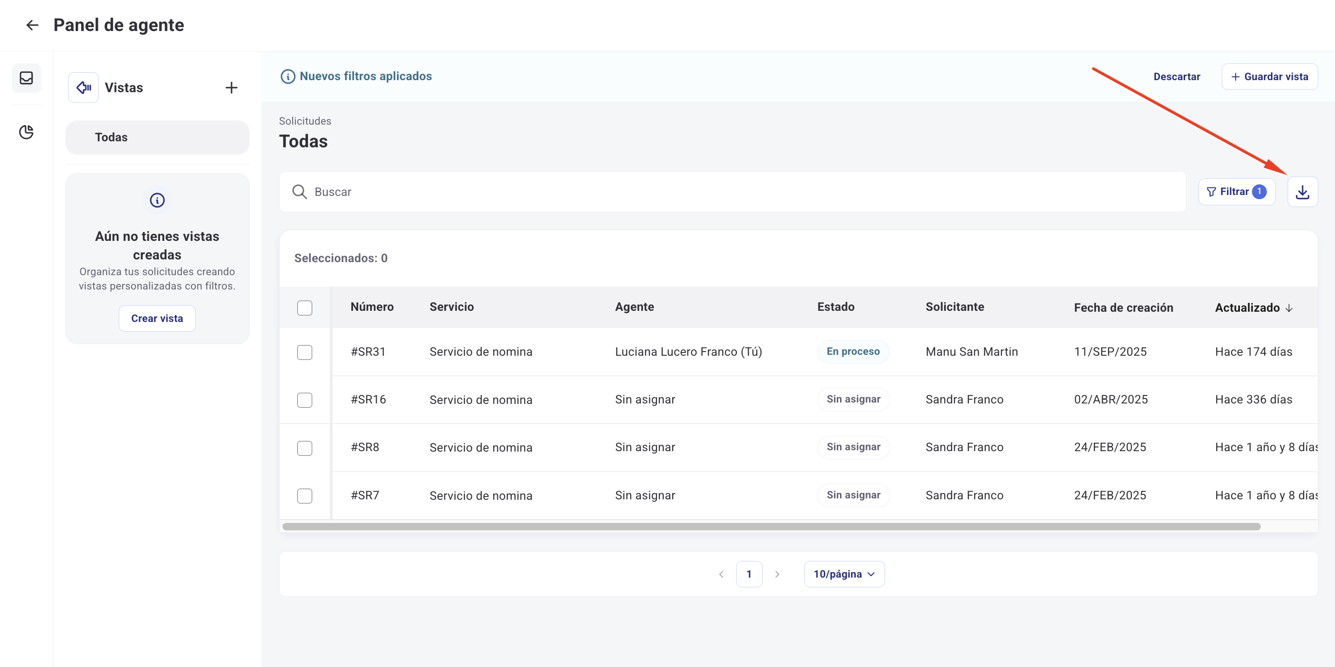This screenshot has height=667, width=1335.
Task: Expand next page using the right chevron
Action: click(777, 574)
